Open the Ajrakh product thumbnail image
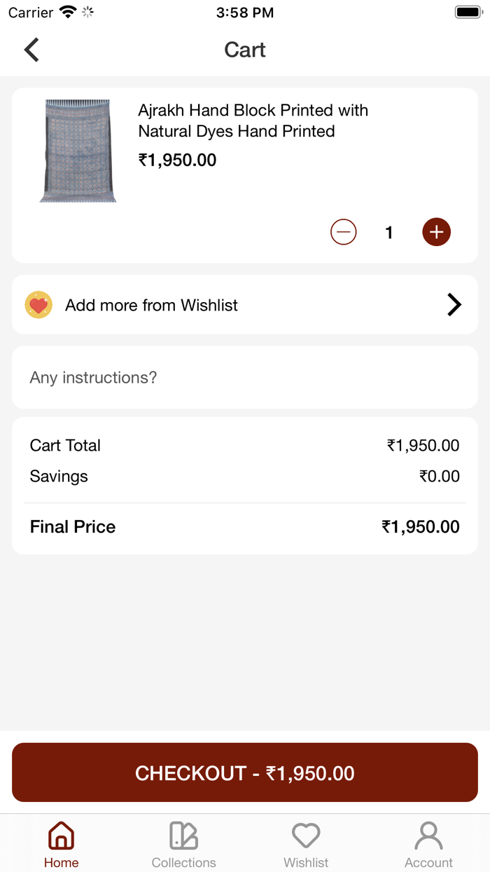Screen dimensions: 490x872 78,151
